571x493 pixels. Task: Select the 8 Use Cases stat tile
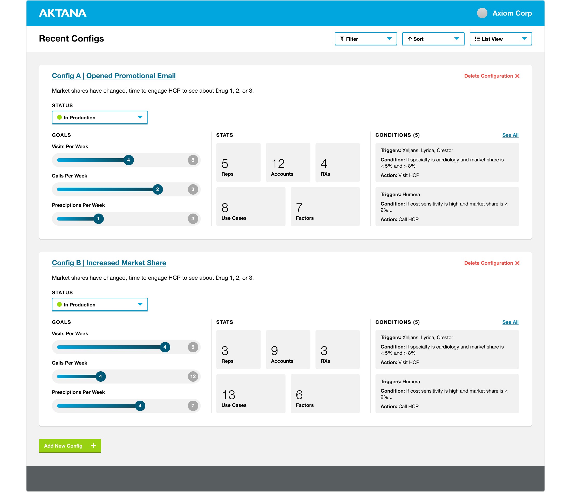[x=251, y=207]
